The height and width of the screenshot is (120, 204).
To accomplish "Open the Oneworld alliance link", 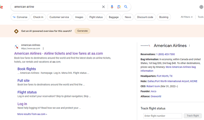I will [x=156, y=96].
